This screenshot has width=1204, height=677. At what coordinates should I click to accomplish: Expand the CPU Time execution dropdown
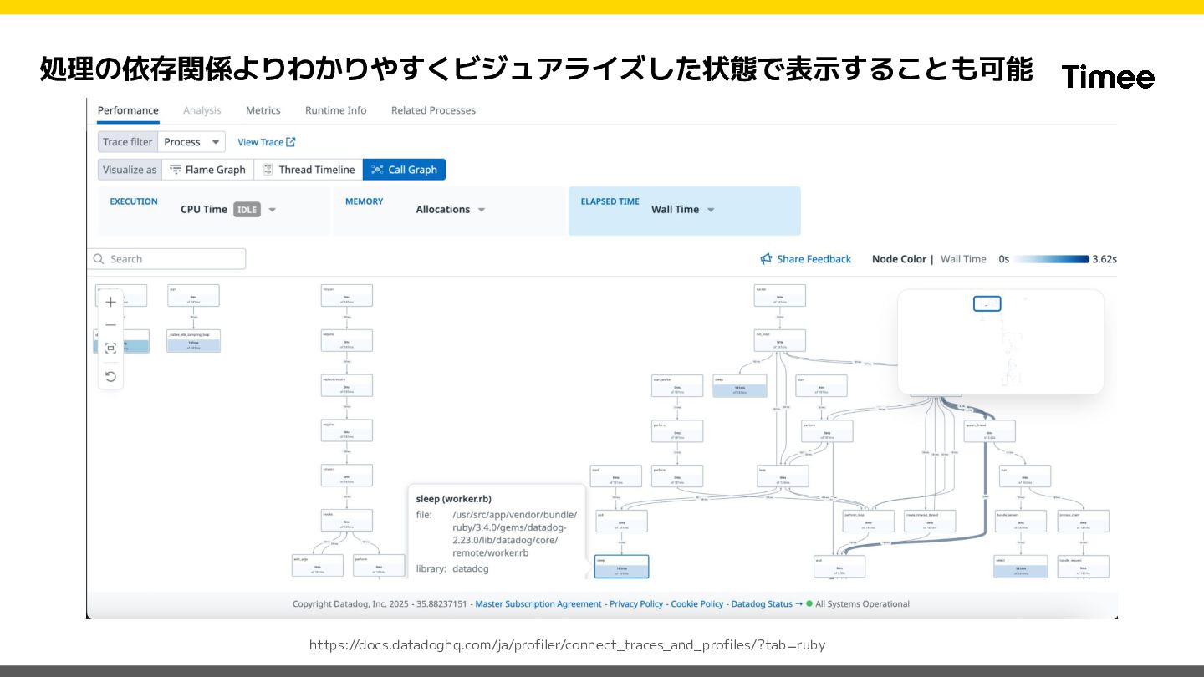pos(272,210)
